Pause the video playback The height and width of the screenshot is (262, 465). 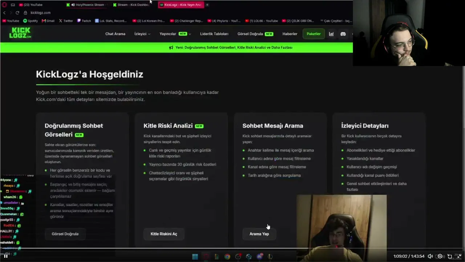[6, 256]
